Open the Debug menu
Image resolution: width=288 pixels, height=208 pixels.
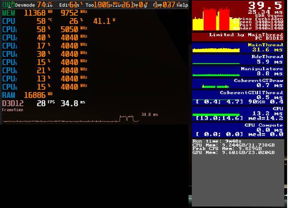pyautogui.click(x=140, y=5)
